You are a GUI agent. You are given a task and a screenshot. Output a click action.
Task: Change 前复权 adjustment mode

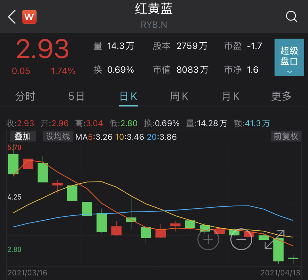tap(286, 136)
